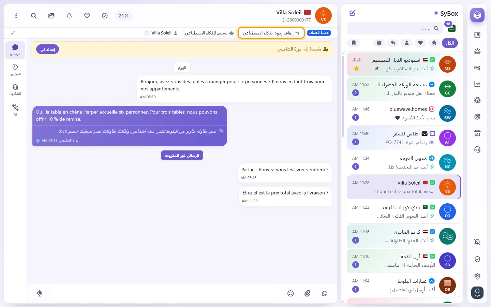
Task: Open the 'نُزل القمة' conversation
Action: click(x=404, y=261)
